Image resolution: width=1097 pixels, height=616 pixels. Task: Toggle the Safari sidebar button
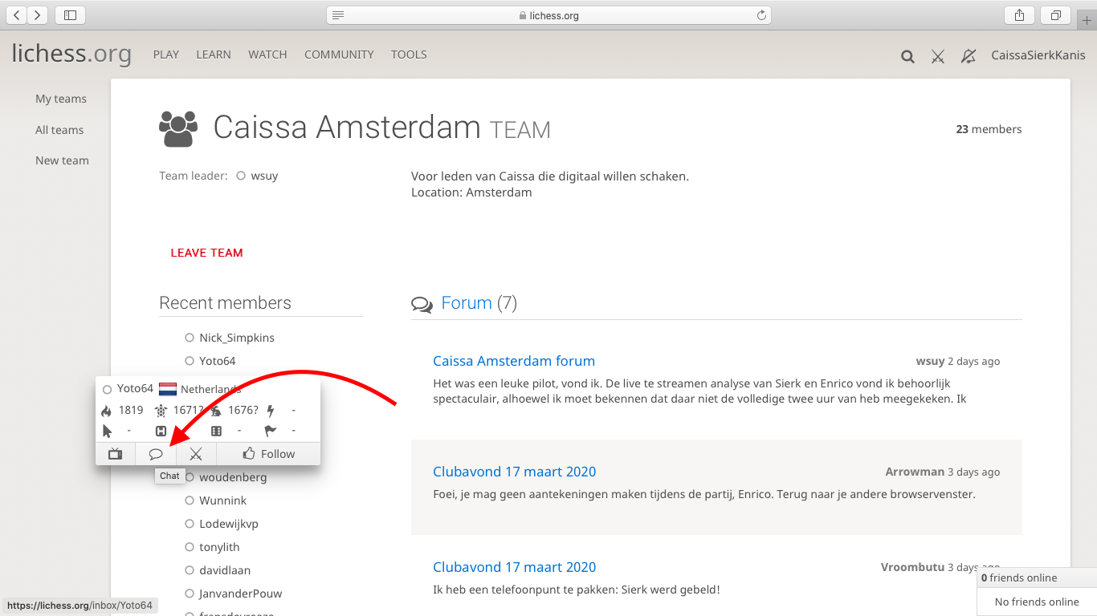[x=70, y=14]
